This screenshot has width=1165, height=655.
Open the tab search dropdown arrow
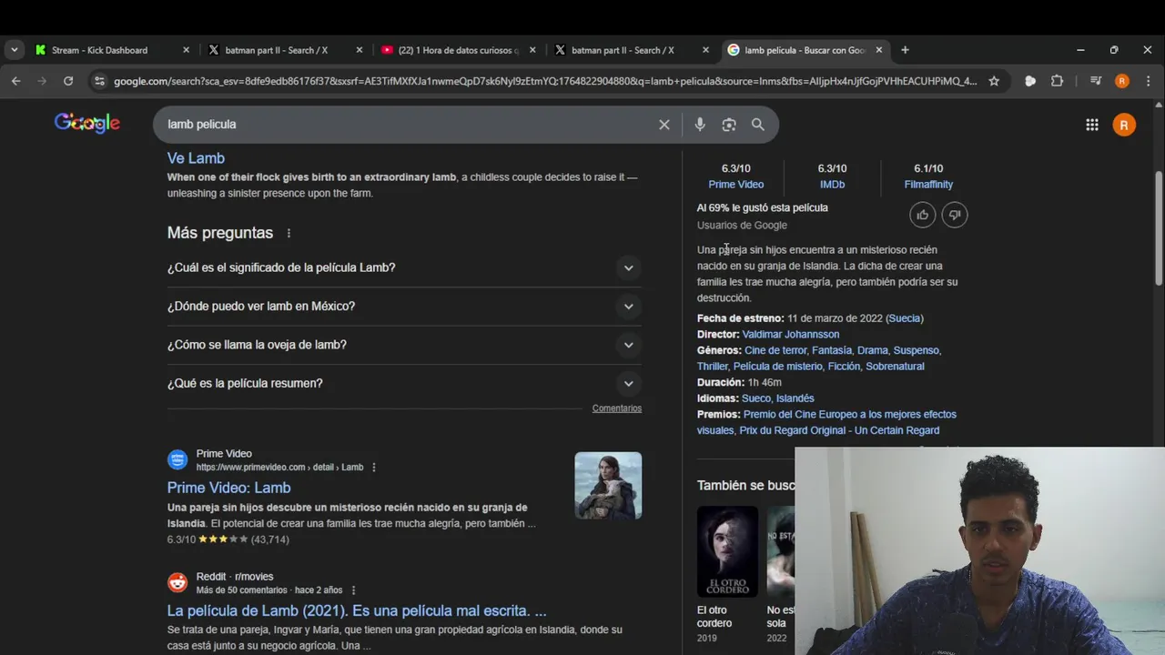[x=15, y=50]
